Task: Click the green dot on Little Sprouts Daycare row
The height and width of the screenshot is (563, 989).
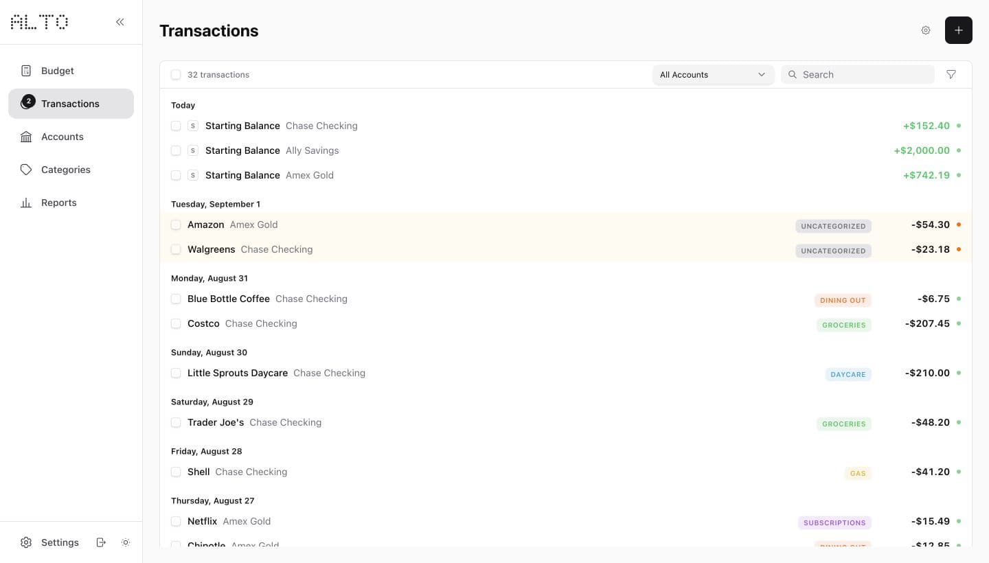Action: pyautogui.click(x=959, y=373)
